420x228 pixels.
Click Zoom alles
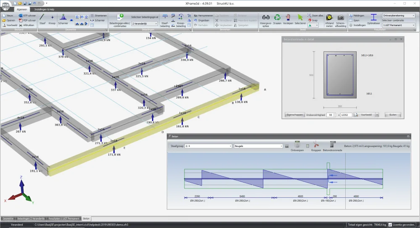(x=315, y=16)
